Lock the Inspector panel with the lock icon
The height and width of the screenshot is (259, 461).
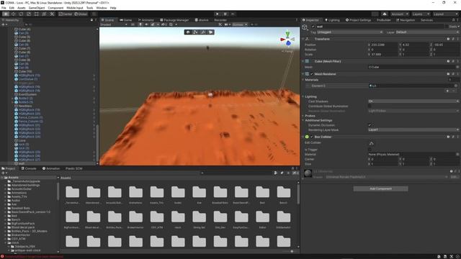click(x=453, y=20)
